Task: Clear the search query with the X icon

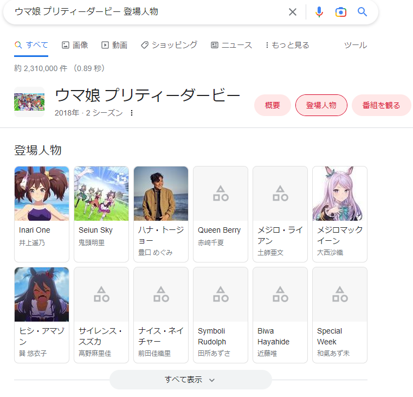Action: pyautogui.click(x=292, y=12)
